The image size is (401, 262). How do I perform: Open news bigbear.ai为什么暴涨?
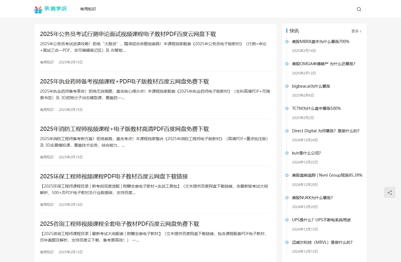311,86
